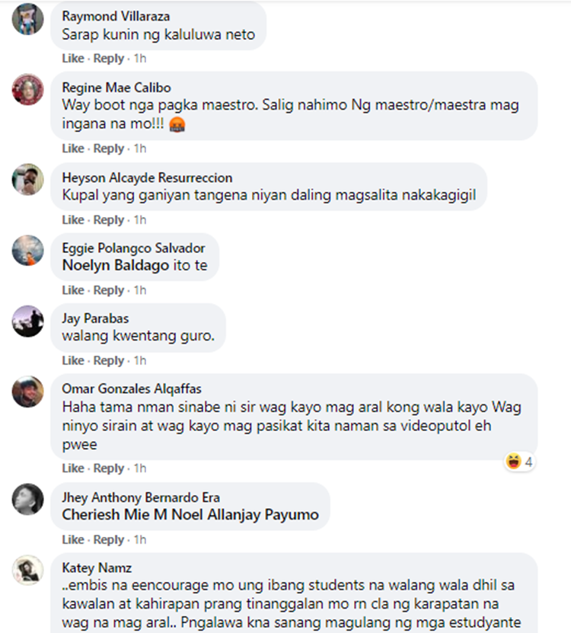
Task: Open the tagged Cheriesh Mie M profile
Action: click(x=114, y=515)
